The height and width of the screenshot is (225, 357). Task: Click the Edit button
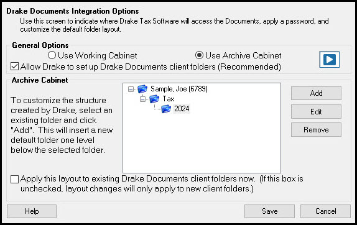316,111
